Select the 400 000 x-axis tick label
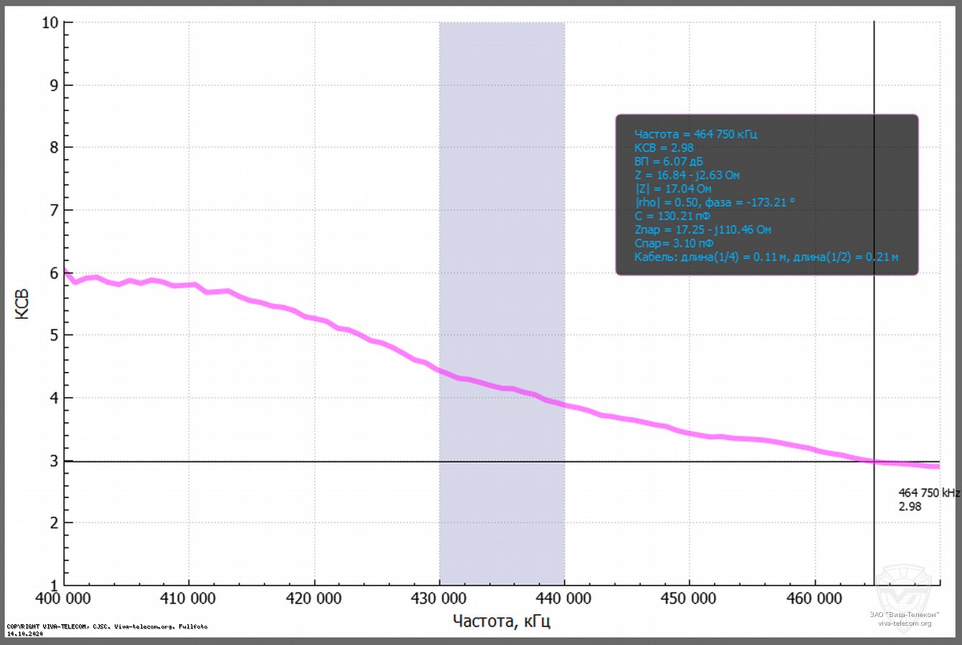 [x=65, y=598]
